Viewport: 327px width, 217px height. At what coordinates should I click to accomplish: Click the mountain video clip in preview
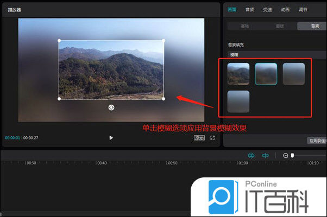[111, 69]
